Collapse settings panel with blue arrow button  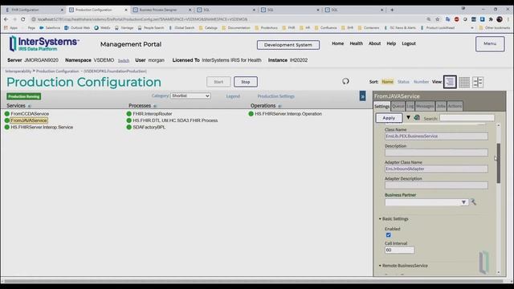pos(362,96)
